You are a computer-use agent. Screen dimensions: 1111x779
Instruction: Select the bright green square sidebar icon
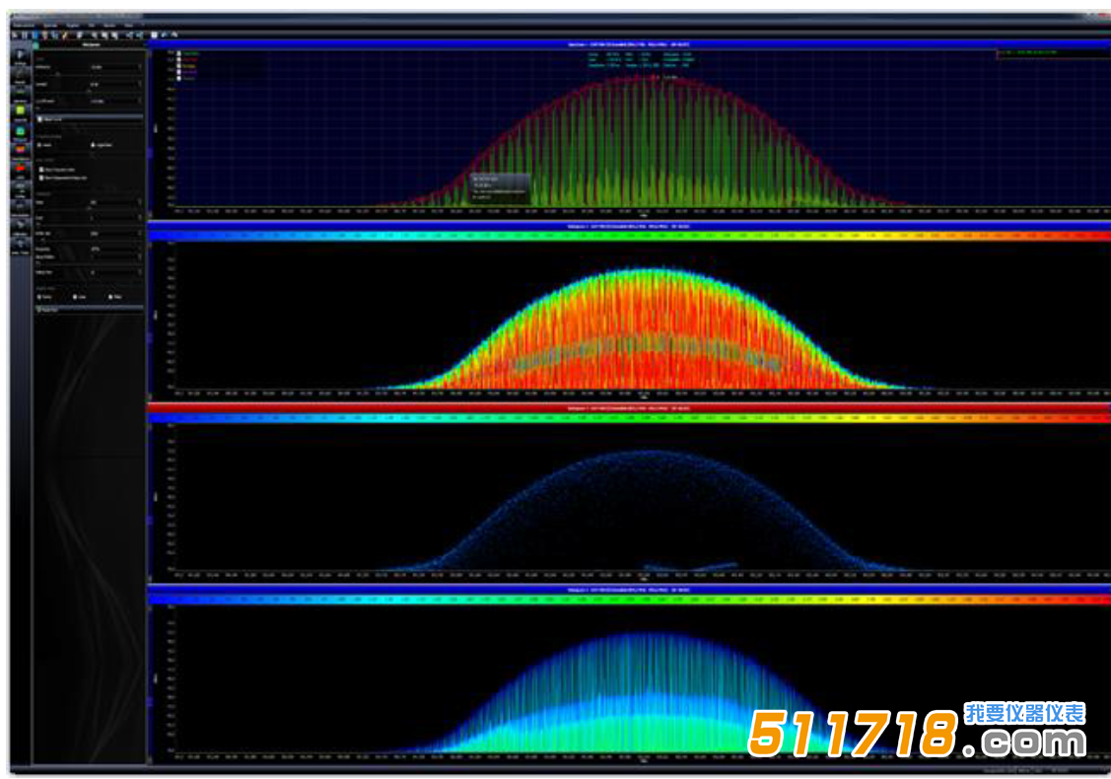21,110
